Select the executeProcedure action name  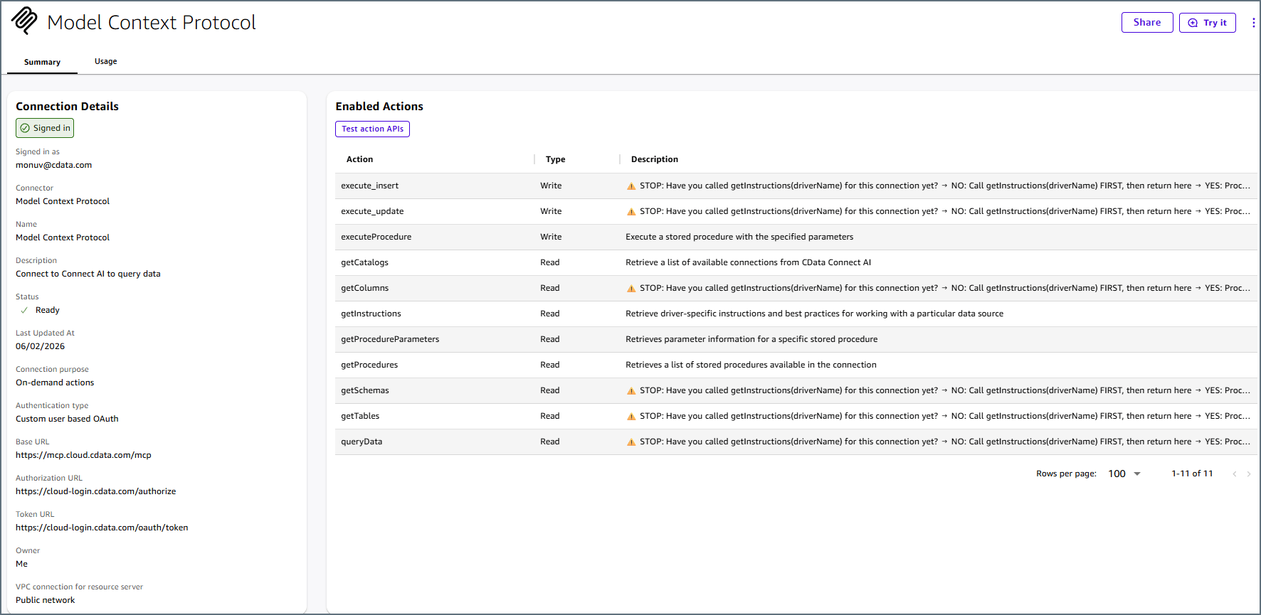click(376, 237)
